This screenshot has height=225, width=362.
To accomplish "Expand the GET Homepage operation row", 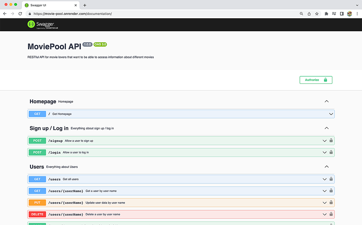I will (x=331, y=114).
